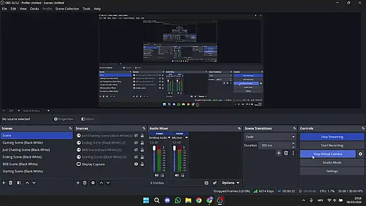Open headphone monitoring for Mic/Aux

(182, 176)
